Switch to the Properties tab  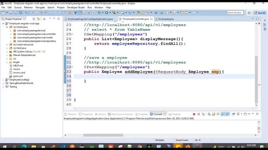(x=85, y=114)
